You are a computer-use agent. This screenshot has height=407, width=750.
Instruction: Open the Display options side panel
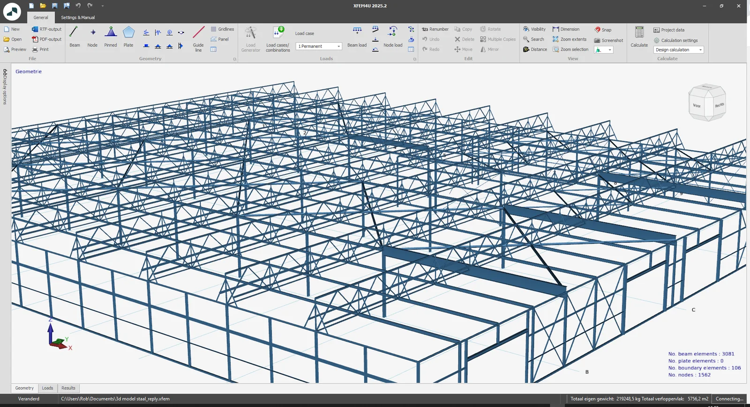(5, 87)
